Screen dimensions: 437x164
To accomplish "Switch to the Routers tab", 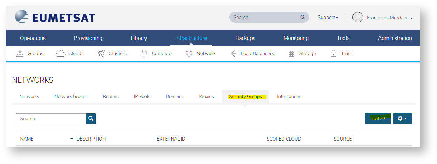I will click(110, 97).
